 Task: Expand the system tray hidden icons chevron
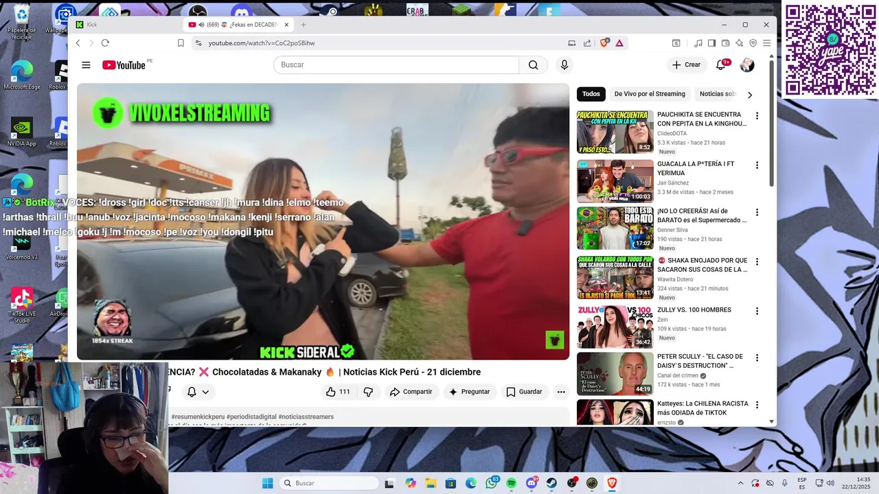[740, 483]
